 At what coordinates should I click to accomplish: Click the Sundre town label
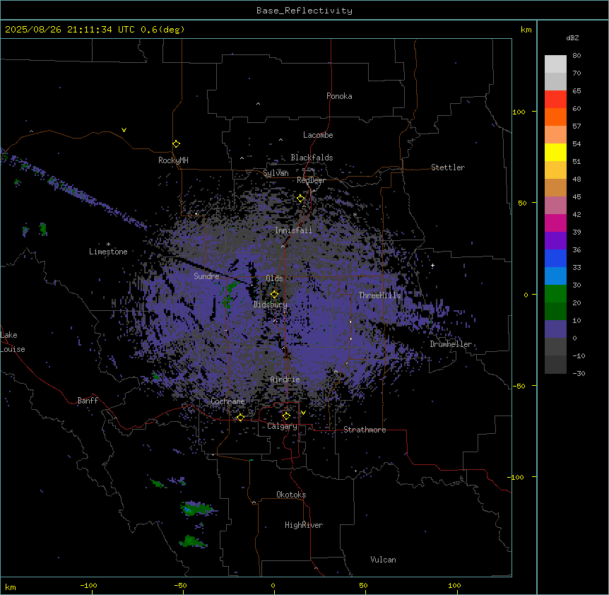click(x=206, y=276)
